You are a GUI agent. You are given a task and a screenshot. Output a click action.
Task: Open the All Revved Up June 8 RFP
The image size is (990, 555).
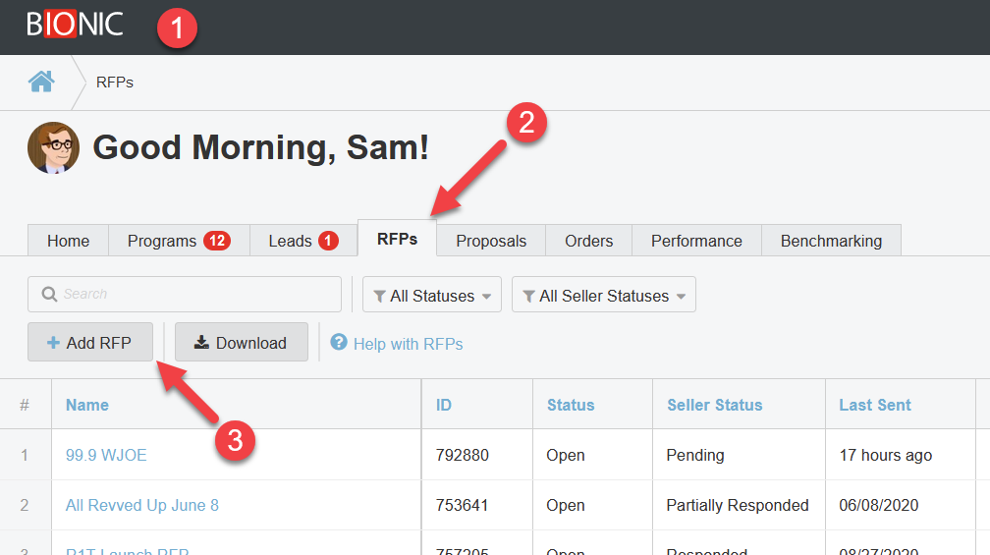pos(142,505)
